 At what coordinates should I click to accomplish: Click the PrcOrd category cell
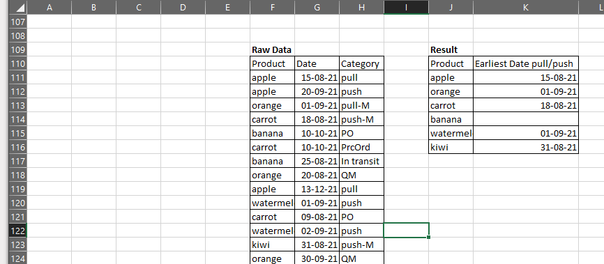click(x=361, y=147)
